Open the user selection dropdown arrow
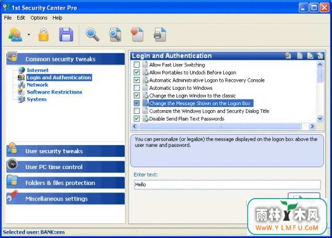 coord(29,34)
